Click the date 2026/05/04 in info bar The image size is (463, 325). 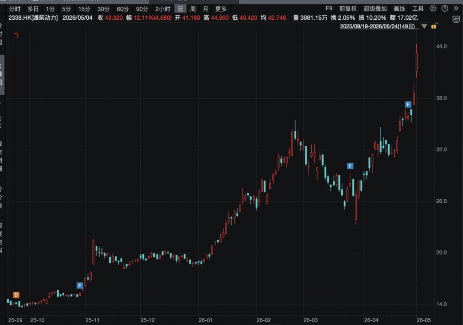[77, 18]
